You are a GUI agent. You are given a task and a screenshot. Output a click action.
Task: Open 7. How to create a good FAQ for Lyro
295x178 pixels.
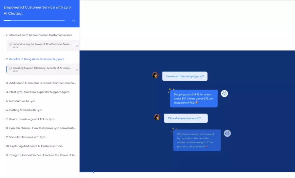coord(30,119)
